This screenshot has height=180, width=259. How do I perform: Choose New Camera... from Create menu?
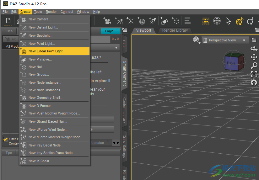55,19
